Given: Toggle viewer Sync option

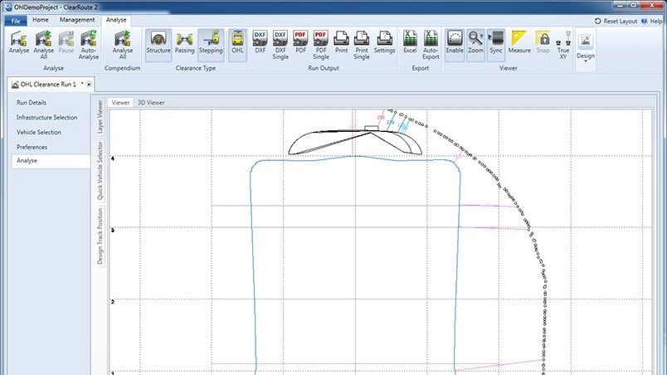Looking at the screenshot, I should [496, 45].
